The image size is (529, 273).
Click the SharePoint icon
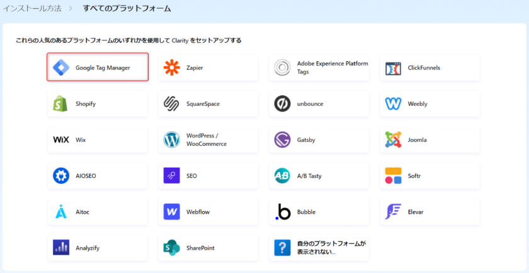[171, 248]
